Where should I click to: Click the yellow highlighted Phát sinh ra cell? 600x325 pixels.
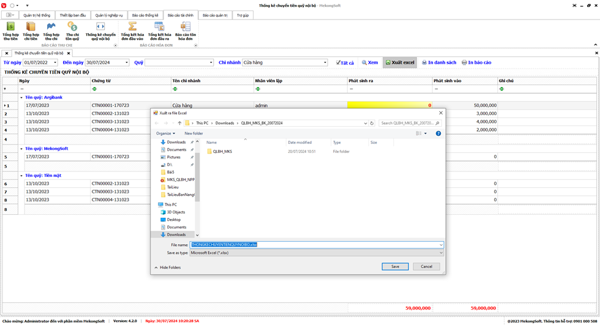(389, 105)
